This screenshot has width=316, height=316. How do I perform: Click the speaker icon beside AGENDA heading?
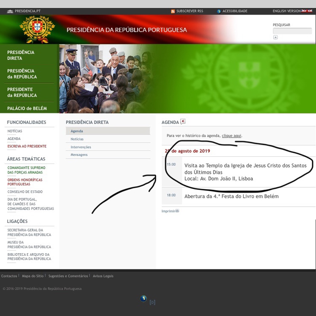click(183, 122)
